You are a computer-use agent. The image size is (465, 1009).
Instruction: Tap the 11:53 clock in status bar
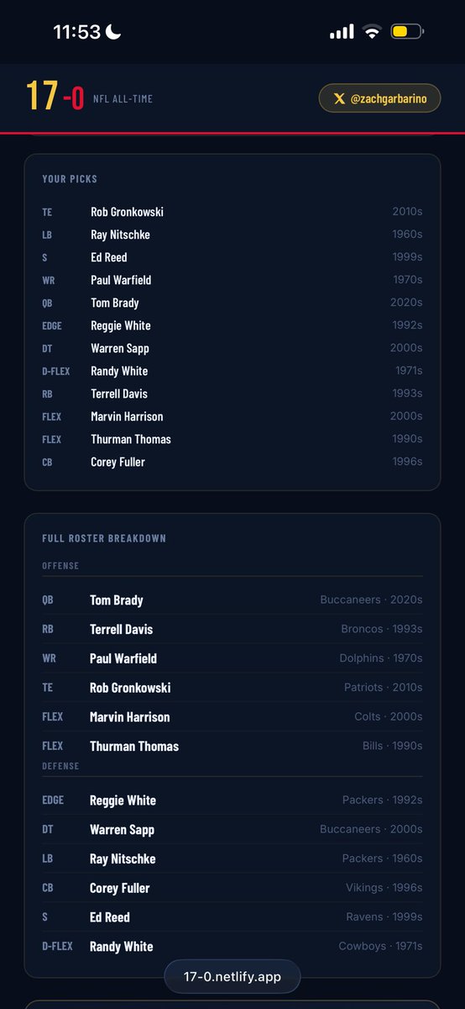[77, 32]
